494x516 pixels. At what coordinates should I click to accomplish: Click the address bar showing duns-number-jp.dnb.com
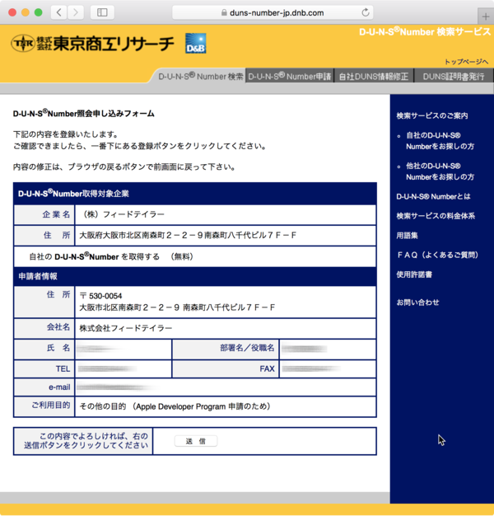pyautogui.click(x=273, y=12)
